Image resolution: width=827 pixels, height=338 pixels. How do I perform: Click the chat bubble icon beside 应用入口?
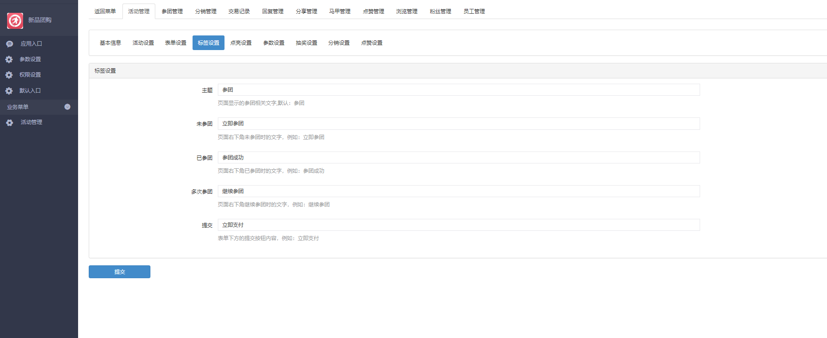(x=9, y=44)
